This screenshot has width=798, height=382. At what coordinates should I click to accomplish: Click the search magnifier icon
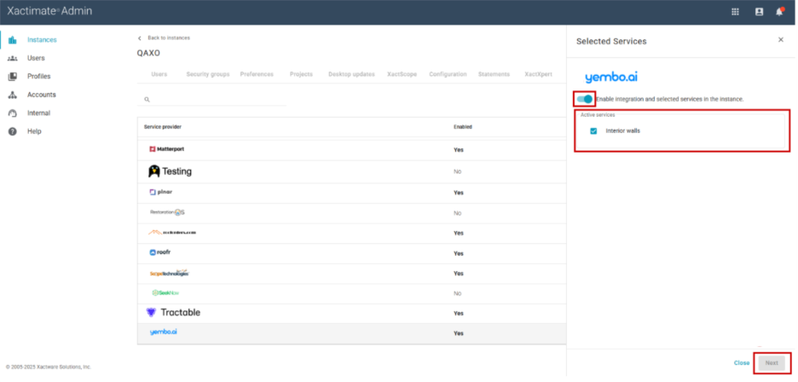pyautogui.click(x=147, y=100)
